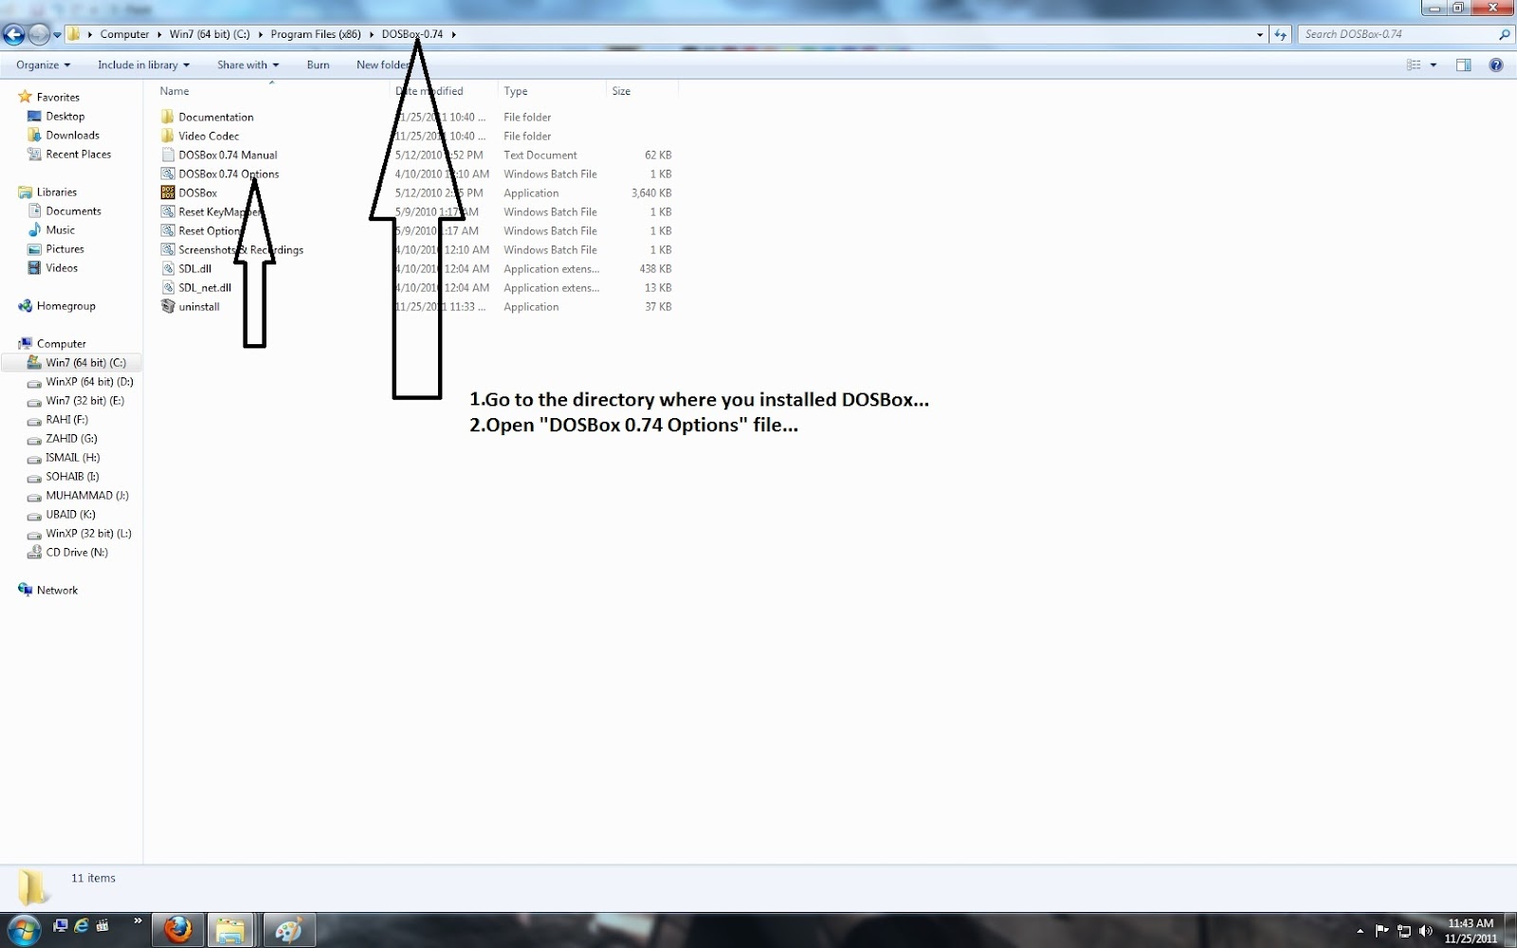The image size is (1517, 948).
Task: Open the Pictures library
Action: pos(65,248)
